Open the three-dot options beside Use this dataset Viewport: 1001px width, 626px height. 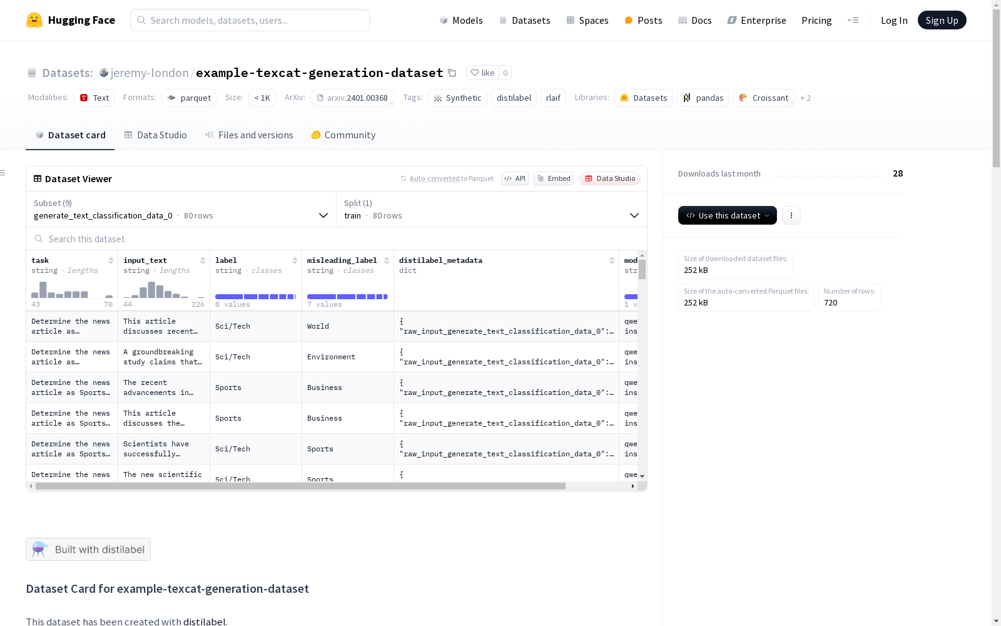791,215
